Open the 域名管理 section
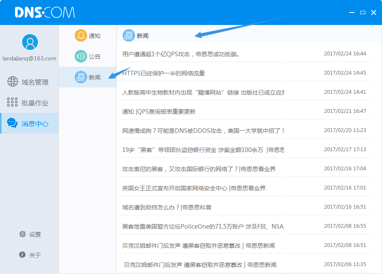 click(35, 82)
